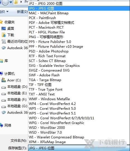The height and width of the screenshot is (151, 130).
Task: Pick PCX - PaintBrush file type
Action: pyautogui.click(x=79, y=18)
